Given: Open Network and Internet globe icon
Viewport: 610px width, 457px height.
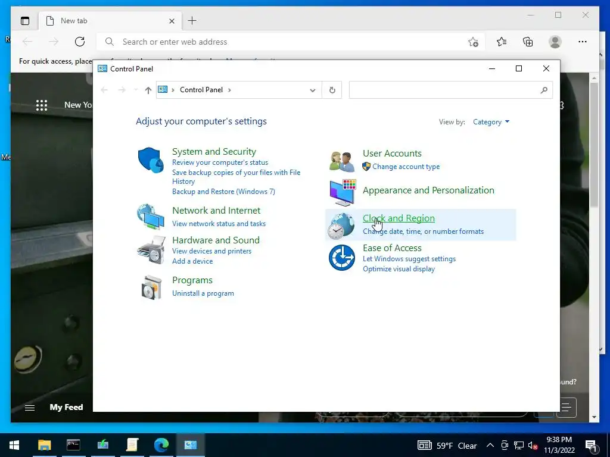Looking at the screenshot, I should click(x=151, y=217).
